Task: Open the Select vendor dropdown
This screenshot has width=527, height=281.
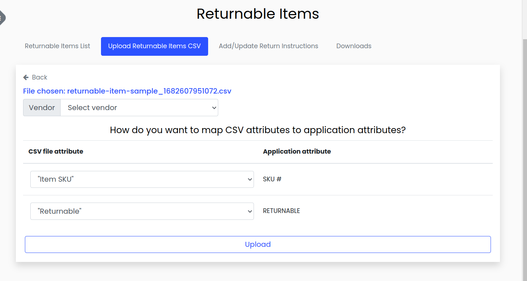Action: [x=139, y=108]
